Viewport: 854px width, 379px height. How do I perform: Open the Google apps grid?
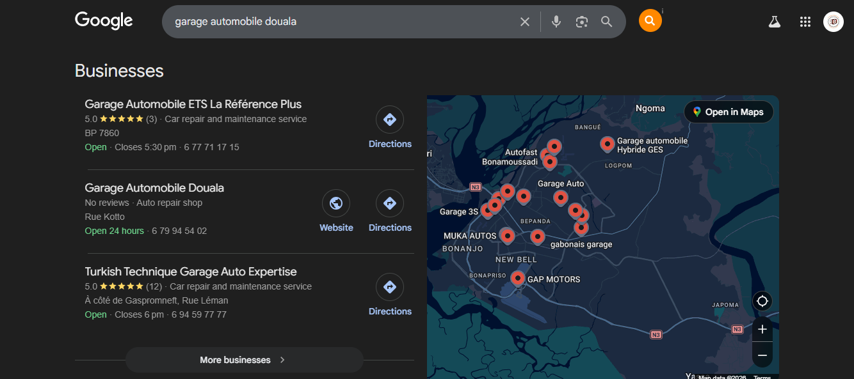point(805,22)
